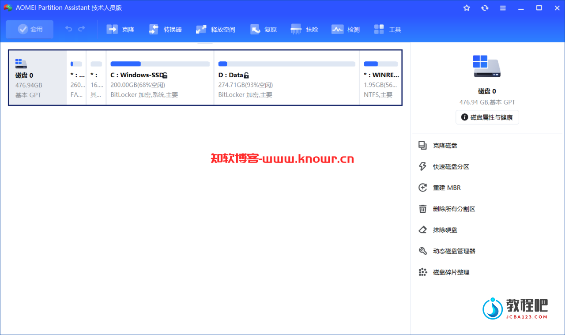Viewport: 565px width, 335px height.
Task: Open the 复原 recovery tool
Action: 264,30
